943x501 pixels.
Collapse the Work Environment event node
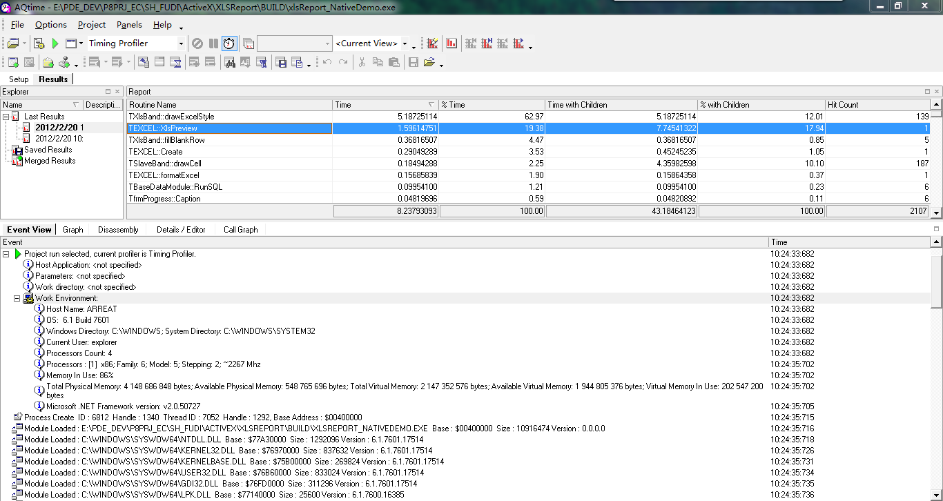17,298
